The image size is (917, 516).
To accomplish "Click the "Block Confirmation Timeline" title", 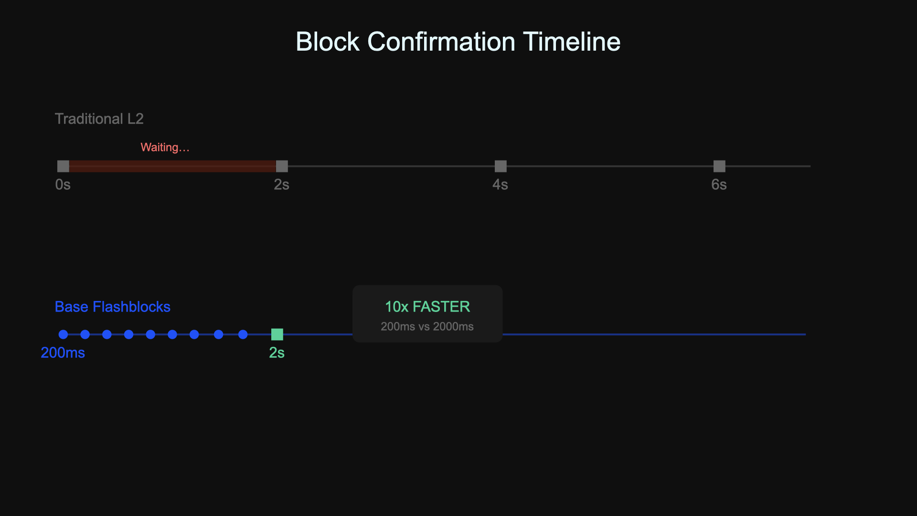I will 458,42.
